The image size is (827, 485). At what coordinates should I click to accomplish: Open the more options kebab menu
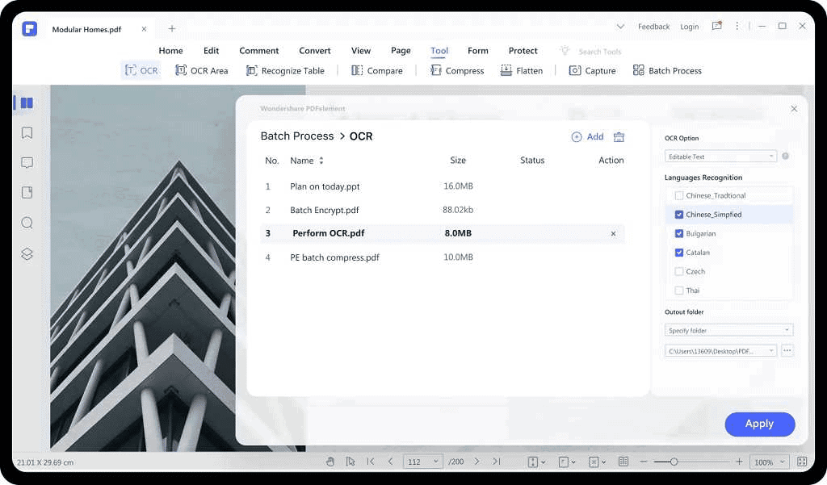pyautogui.click(x=737, y=26)
